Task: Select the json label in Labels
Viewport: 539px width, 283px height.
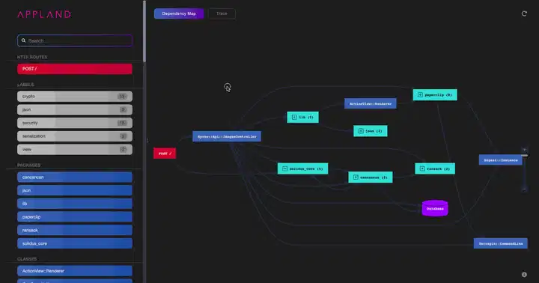Action: coord(75,110)
